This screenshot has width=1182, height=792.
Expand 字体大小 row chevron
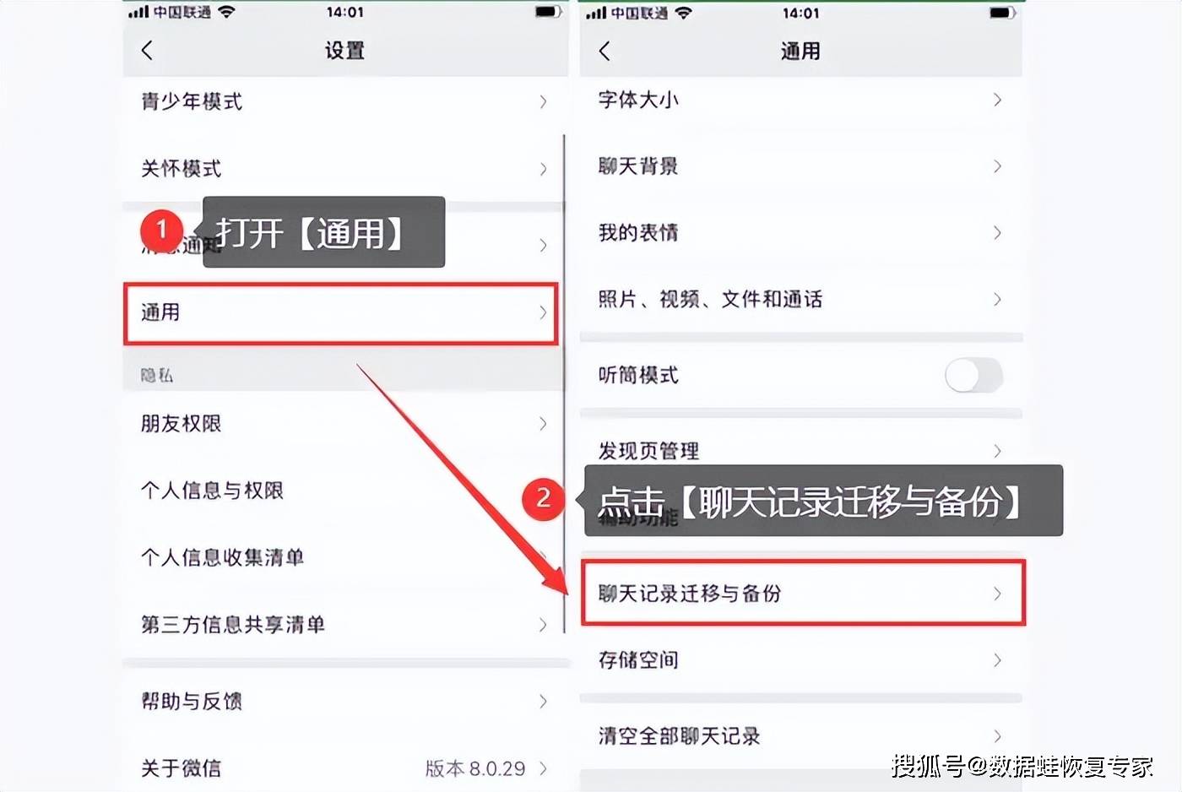[x=997, y=100]
